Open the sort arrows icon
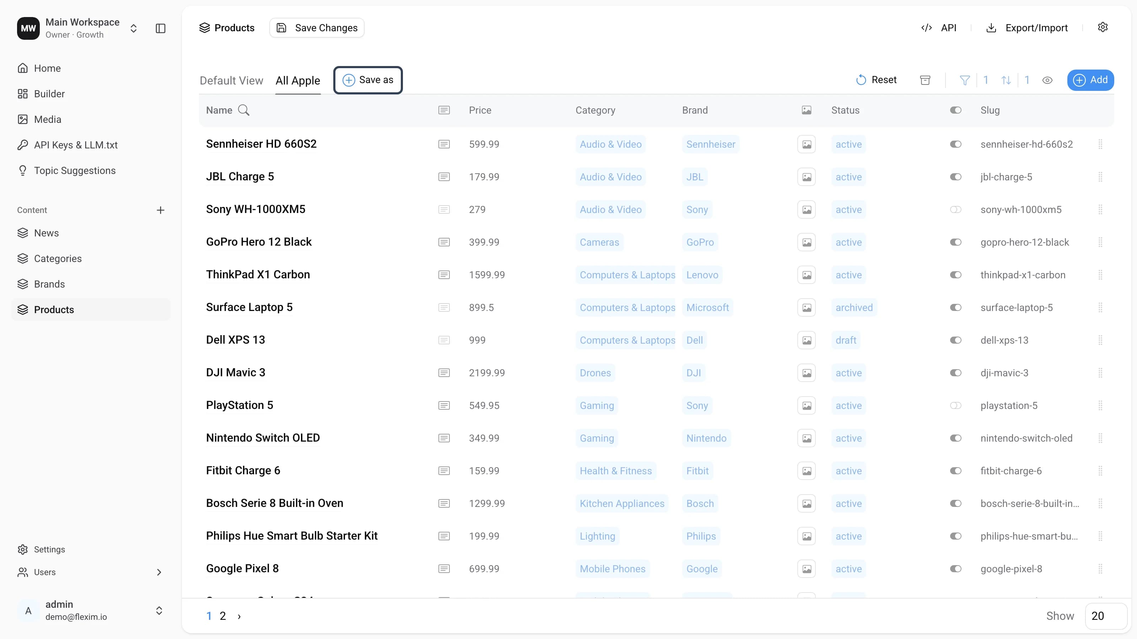 pyautogui.click(x=1006, y=80)
